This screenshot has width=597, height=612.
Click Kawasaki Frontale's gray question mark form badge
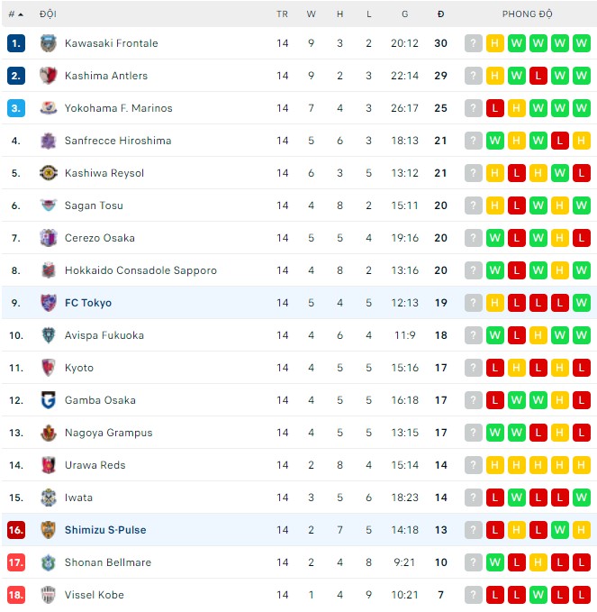(x=474, y=43)
